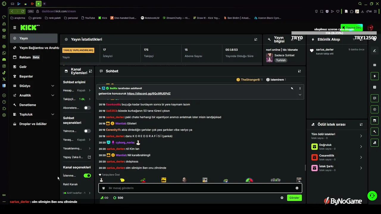Open Droplar ve ödüller page
The image size is (381, 214).
click(x=34, y=124)
